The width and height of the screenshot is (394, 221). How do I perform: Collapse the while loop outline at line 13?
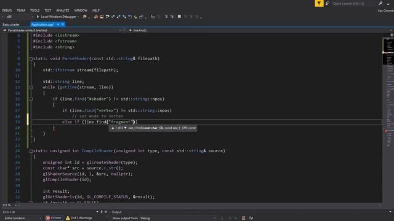click(x=31, y=87)
